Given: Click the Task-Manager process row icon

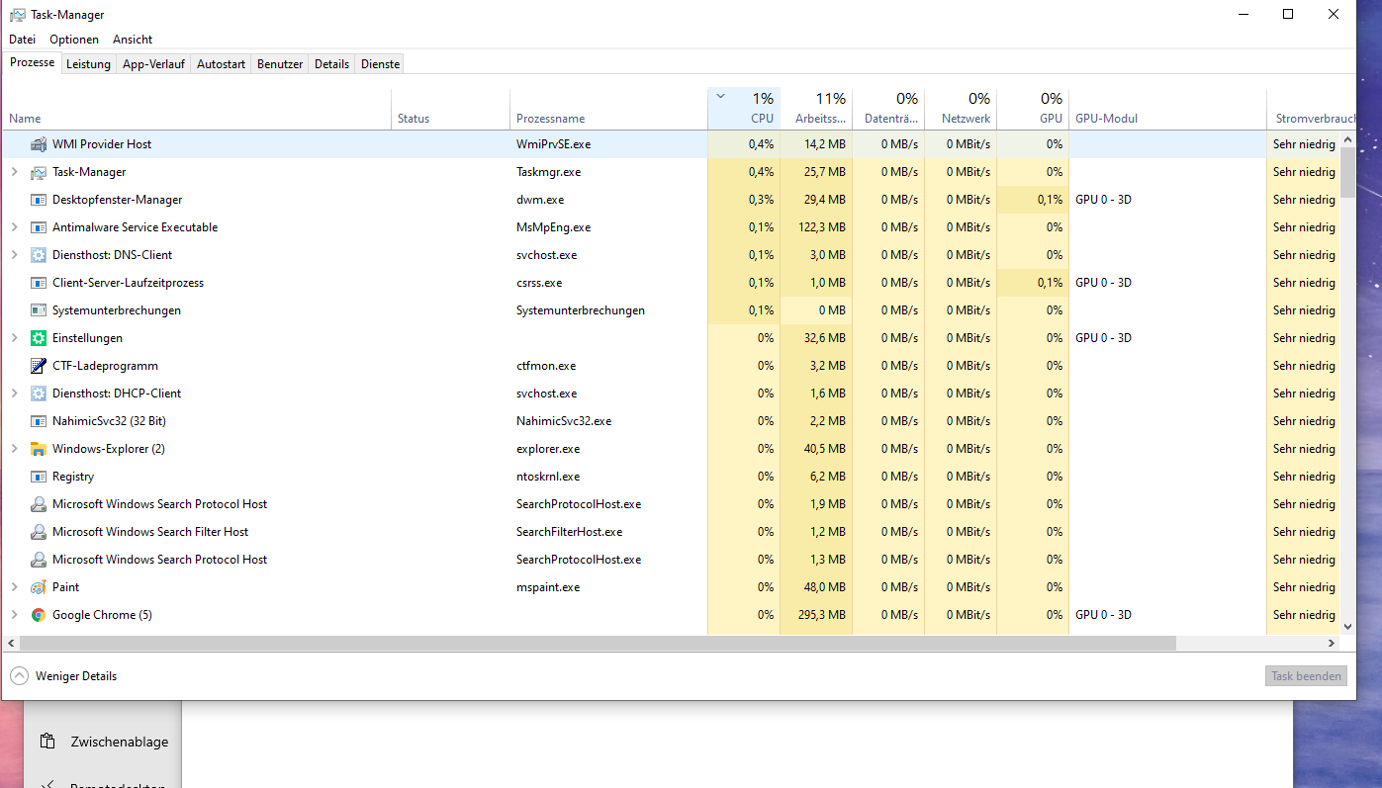Looking at the screenshot, I should pyautogui.click(x=39, y=172).
